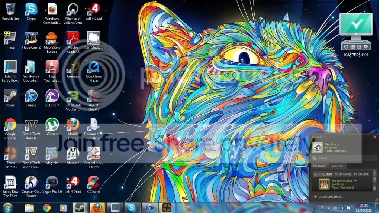Click ADD A FRIEND button
Screen dimensions: 380x213
(329, 197)
